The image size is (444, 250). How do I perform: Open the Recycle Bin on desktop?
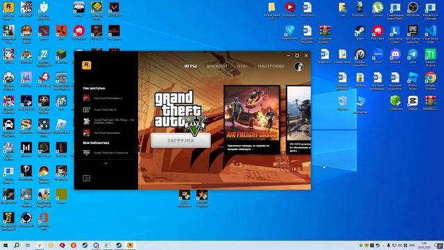click(x=342, y=103)
